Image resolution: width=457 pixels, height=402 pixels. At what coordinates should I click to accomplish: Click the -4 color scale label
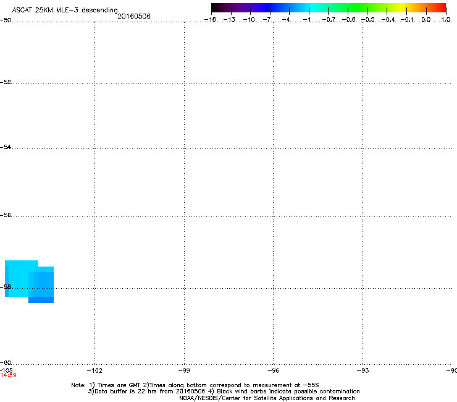click(x=286, y=20)
